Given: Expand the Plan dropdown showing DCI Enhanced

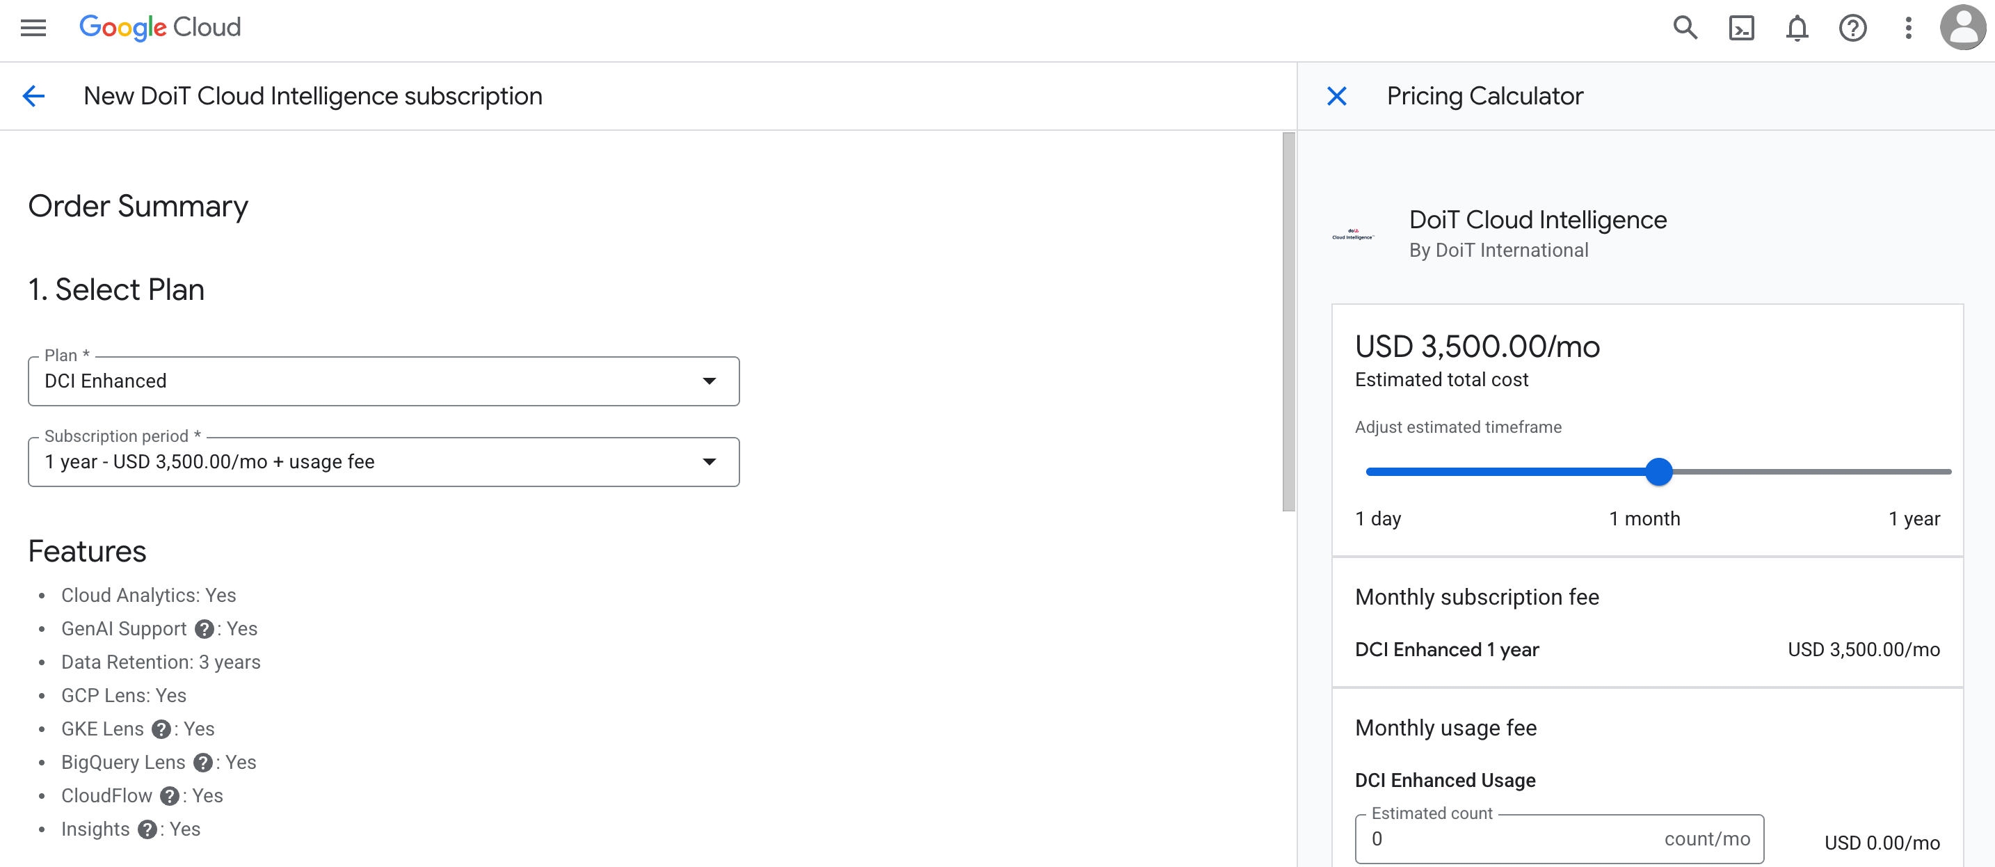Looking at the screenshot, I should pos(383,381).
